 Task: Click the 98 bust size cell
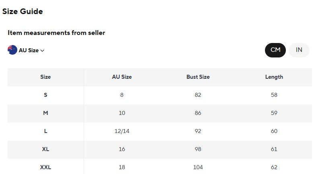coord(198,149)
